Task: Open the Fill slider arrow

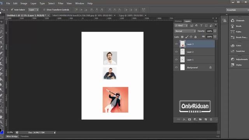Action: [215, 37]
